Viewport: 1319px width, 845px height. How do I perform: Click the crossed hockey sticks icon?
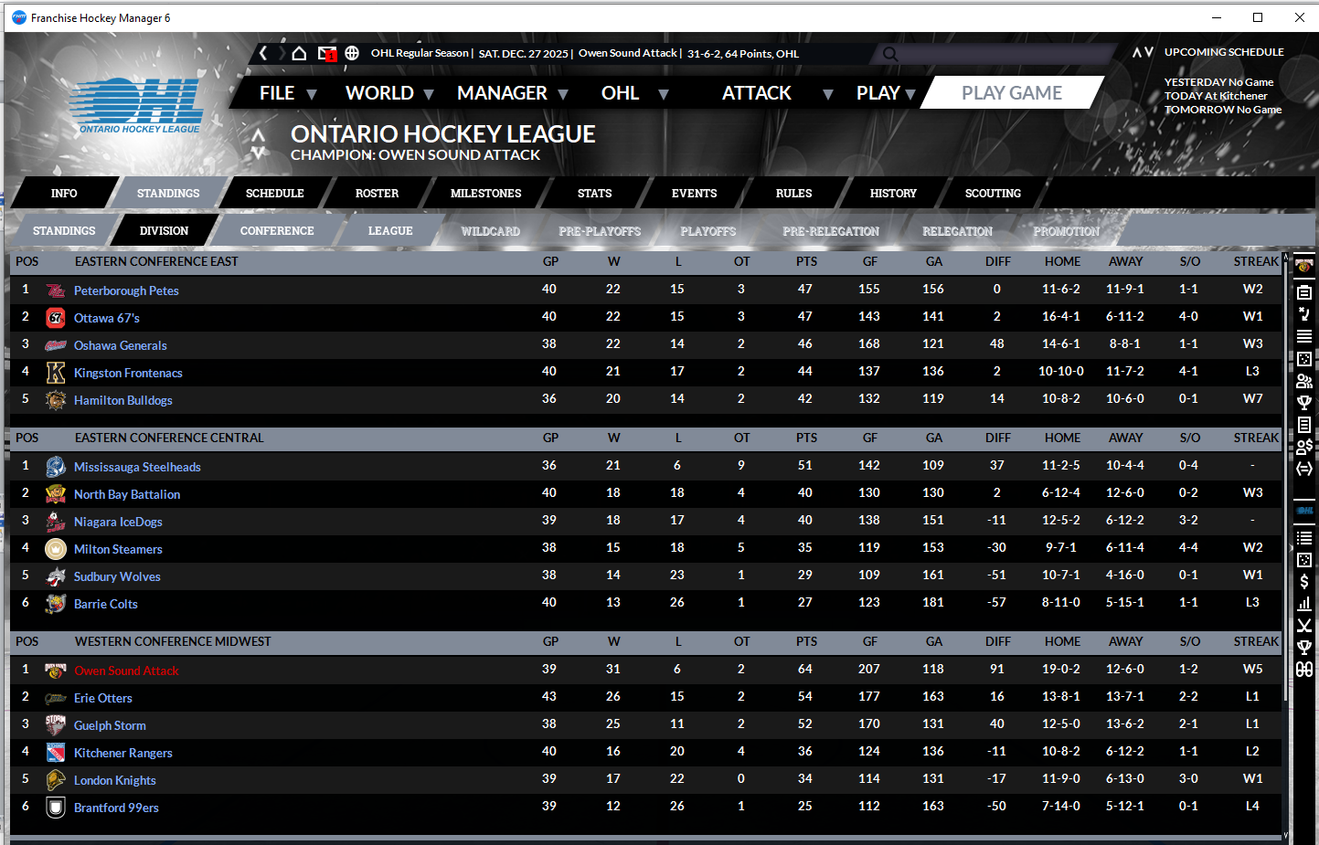[x=1304, y=626]
